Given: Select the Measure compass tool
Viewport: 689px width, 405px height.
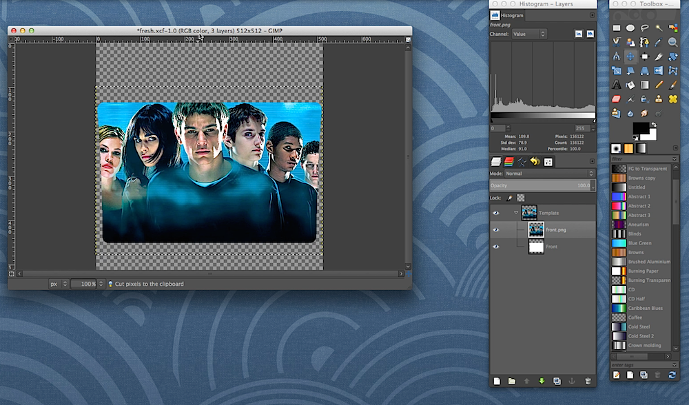Looking at the screenshot, I should 617,56.
